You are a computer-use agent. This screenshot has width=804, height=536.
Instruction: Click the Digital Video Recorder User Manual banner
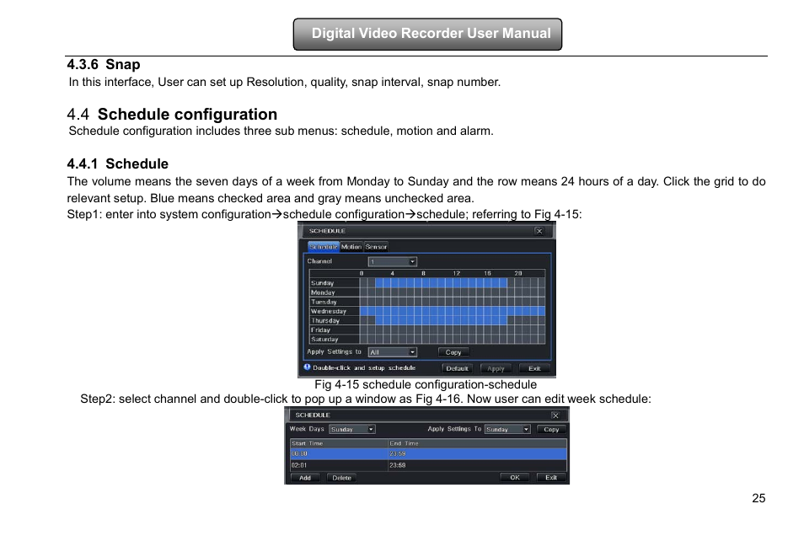(427, 34)
